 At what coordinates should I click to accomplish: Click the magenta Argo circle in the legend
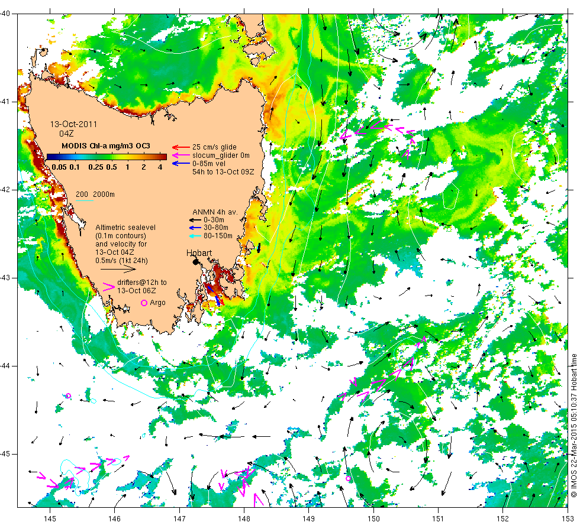pyautogui.click(x=144, y=303)
